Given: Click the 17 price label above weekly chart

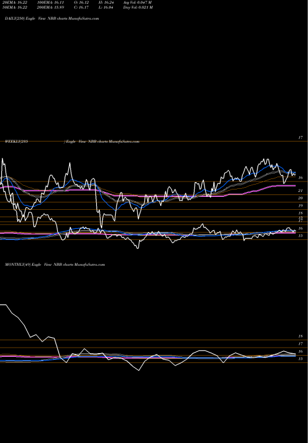Looking at the screenshot, I should (x=301, y=138).
